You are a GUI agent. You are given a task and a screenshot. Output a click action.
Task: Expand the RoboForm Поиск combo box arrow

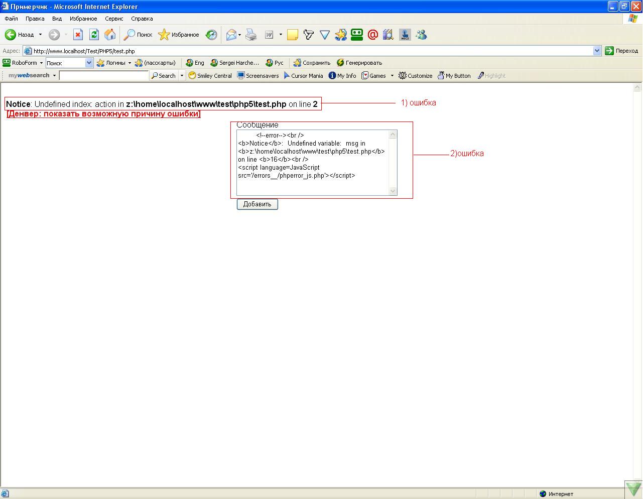89,63
